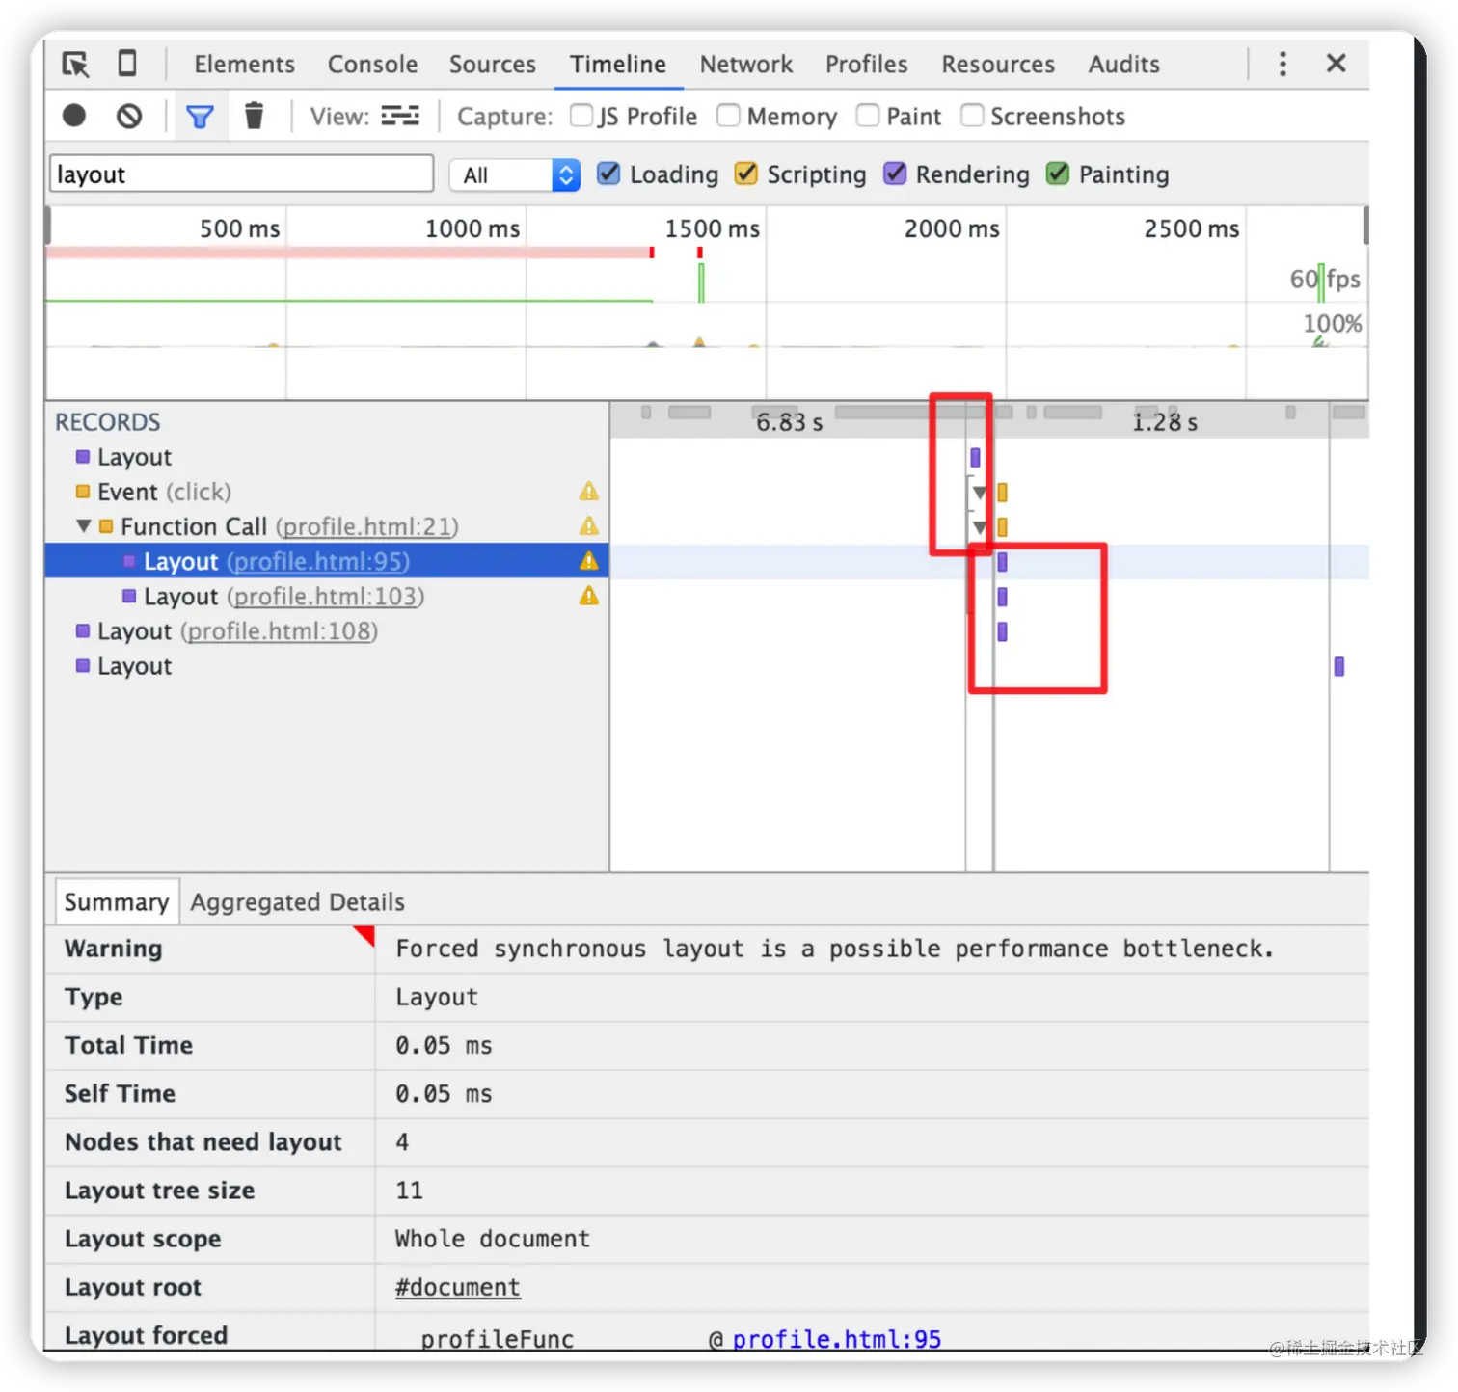Click the layout filter text field

(x=242, y=174)
